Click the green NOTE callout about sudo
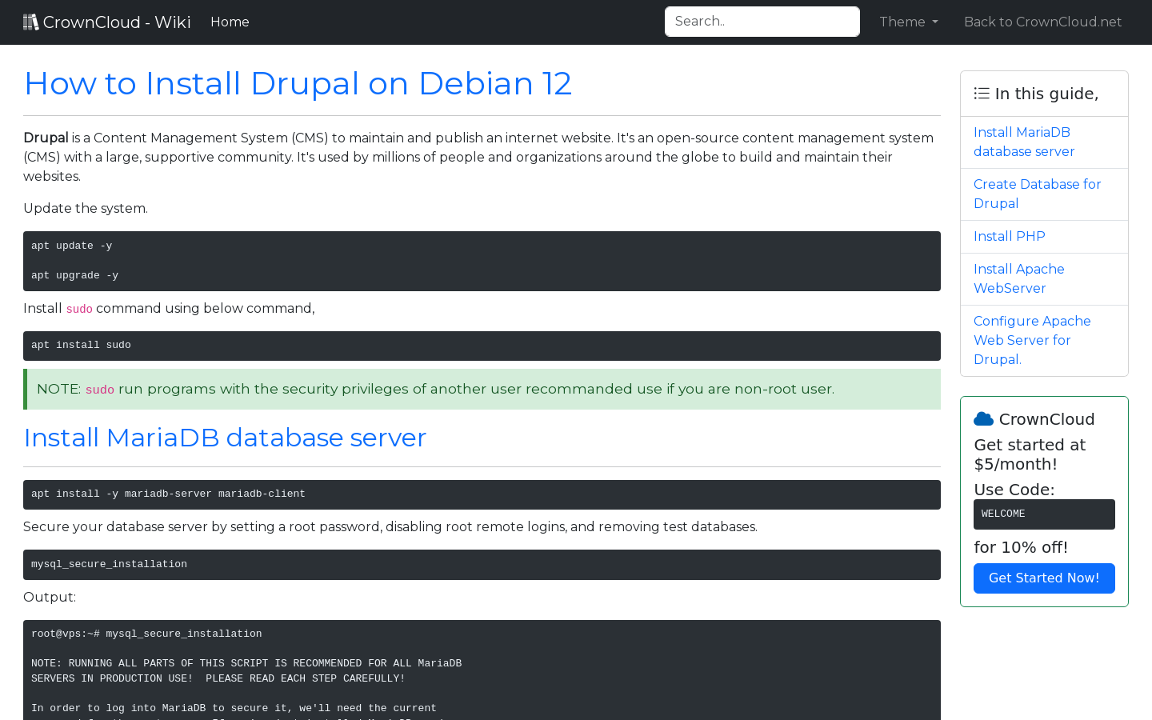The height and width of the screenshot is (720, 1152). [482, 389]
